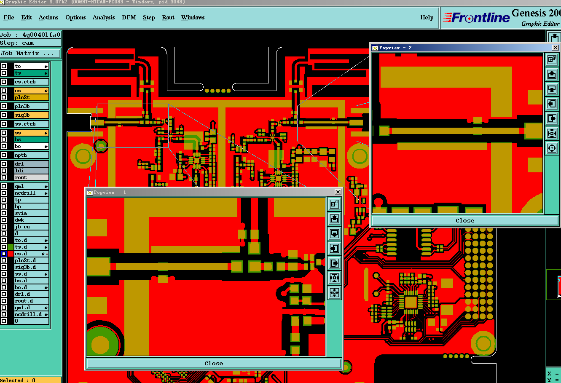Click the Popview 2 title bar window icon
Viewport: 561px width, 383px height.
coord(375,48)
